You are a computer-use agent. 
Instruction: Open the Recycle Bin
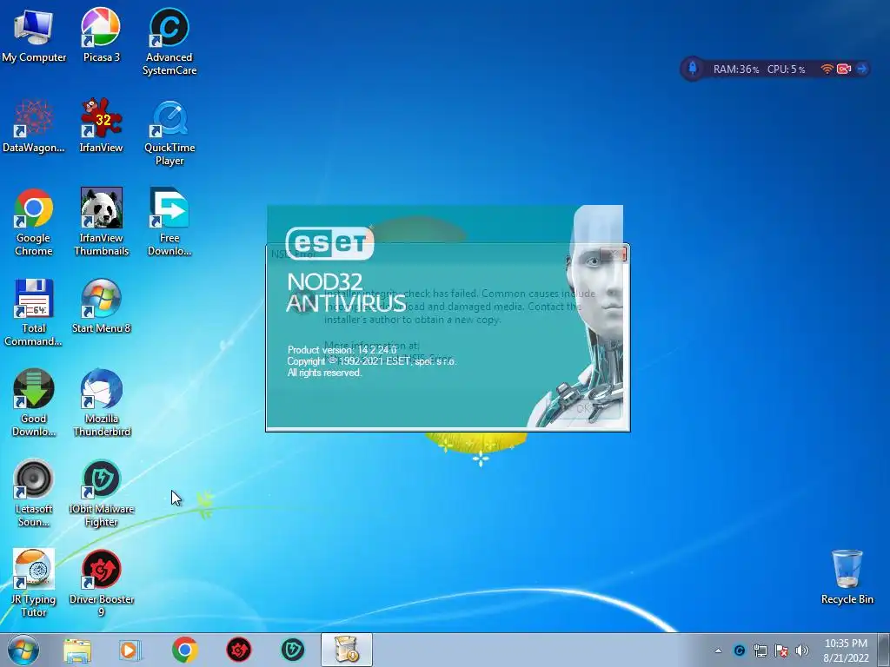click(847, 578)
